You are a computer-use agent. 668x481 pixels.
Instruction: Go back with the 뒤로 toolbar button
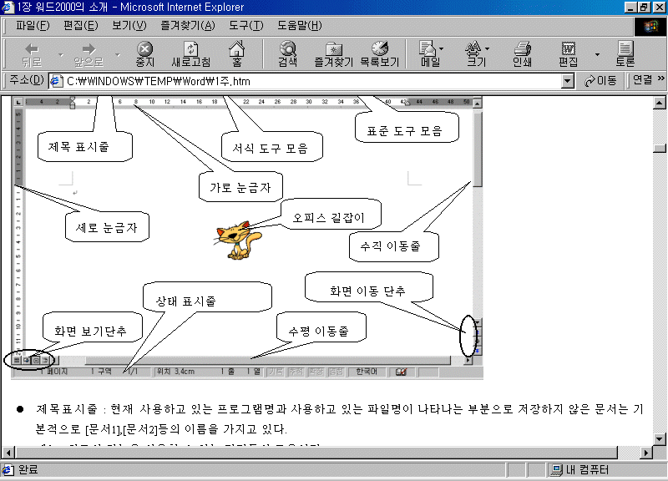point(32,54)
